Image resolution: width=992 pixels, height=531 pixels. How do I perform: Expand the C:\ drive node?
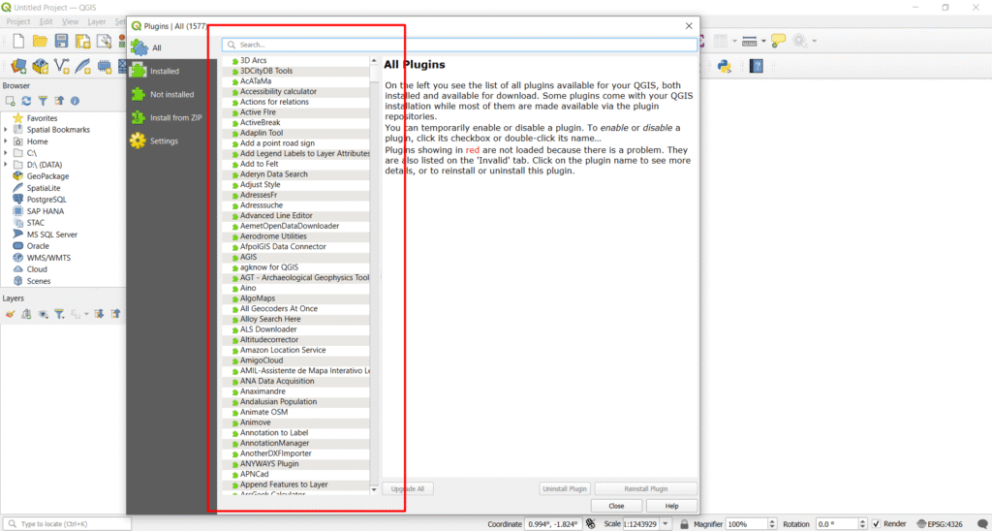tap(6, 153)
